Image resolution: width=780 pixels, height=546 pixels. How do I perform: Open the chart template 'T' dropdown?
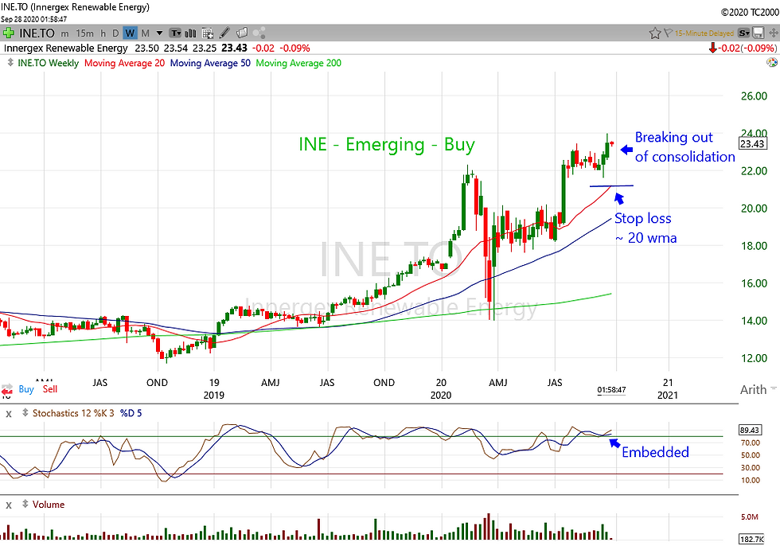175,33
